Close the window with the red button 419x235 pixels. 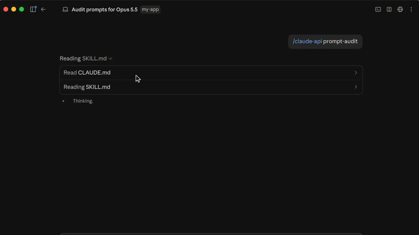6,9
